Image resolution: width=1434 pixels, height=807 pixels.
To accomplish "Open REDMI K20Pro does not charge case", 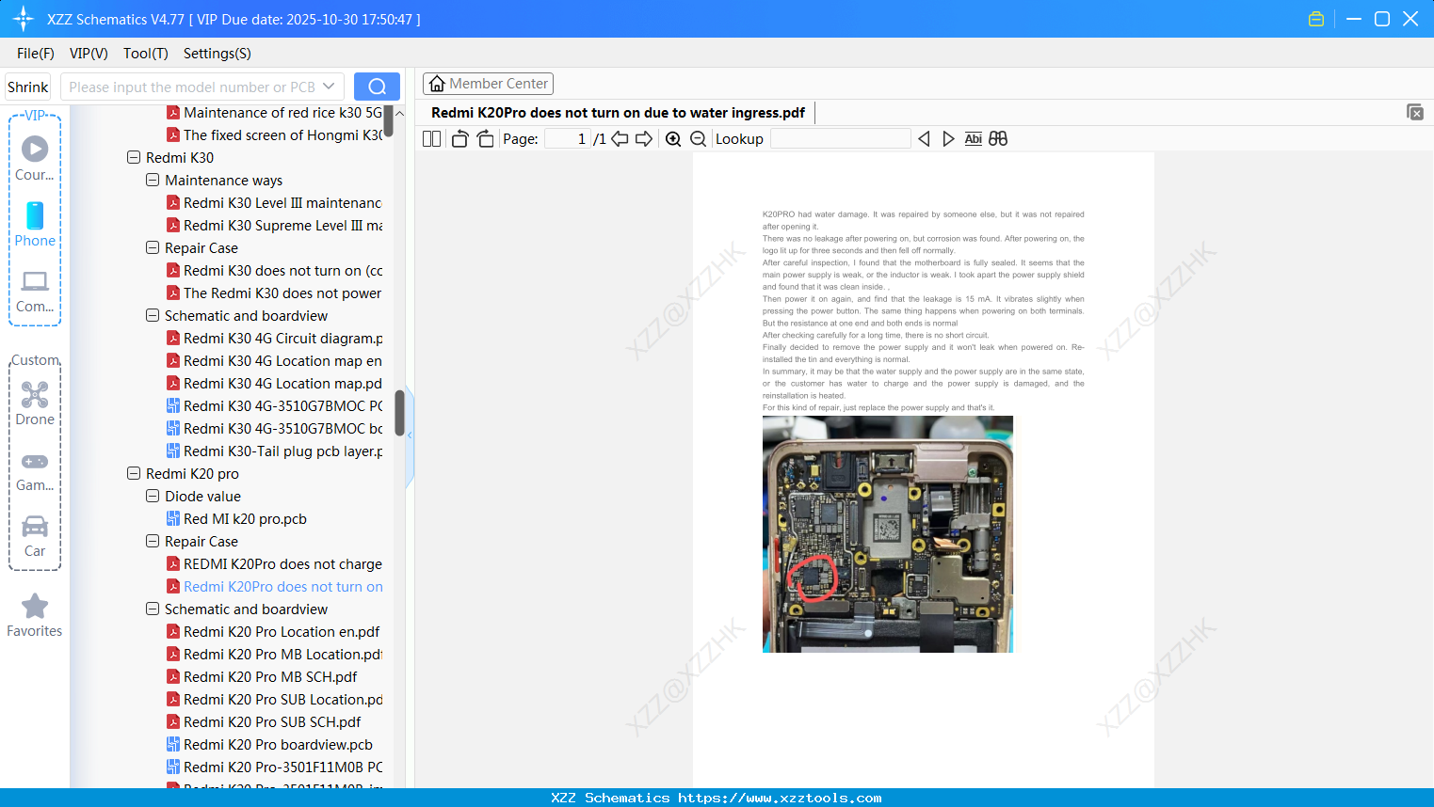I will 274,564.
